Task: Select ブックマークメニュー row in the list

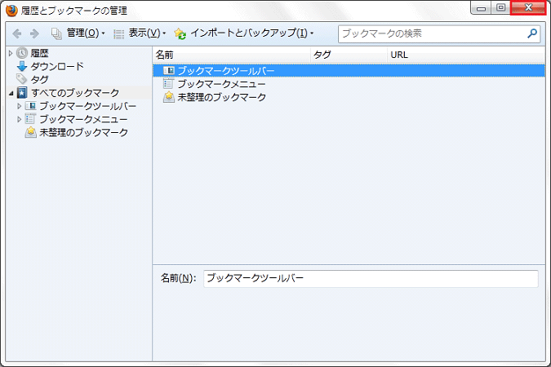Action: 220,84
